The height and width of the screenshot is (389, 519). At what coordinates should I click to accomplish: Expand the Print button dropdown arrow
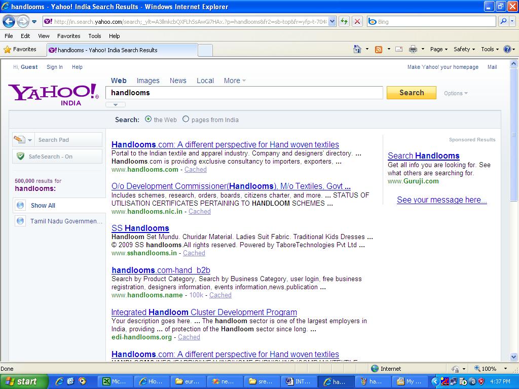click(423, 49)
